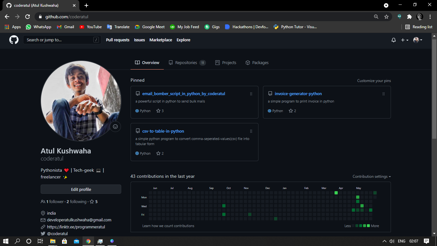
Task: Click the browser reload icon
Action: 28,17
